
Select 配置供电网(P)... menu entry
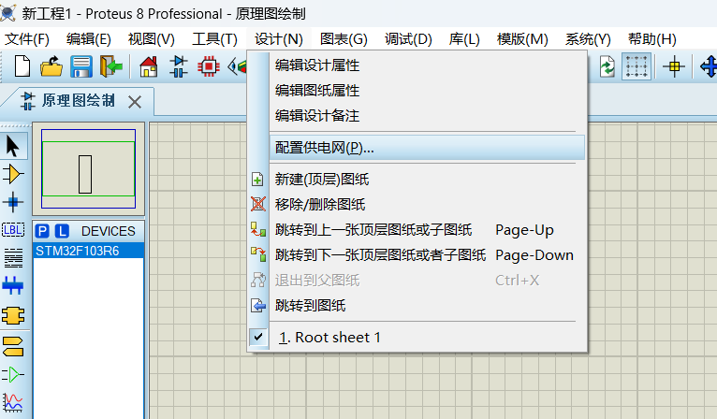427,148
